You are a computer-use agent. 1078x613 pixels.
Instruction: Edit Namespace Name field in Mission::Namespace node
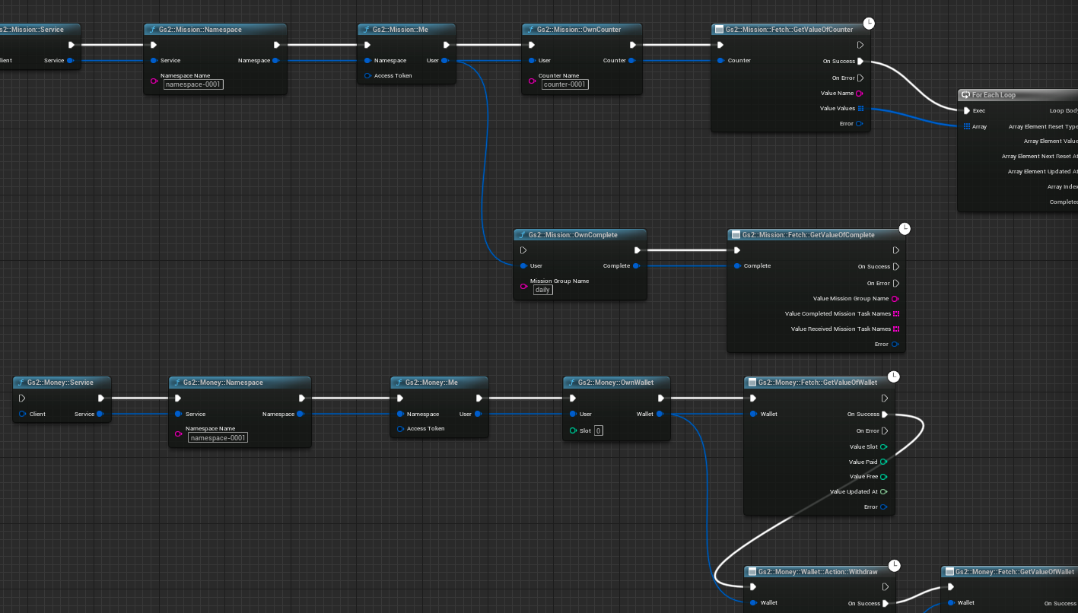[193, 84]
